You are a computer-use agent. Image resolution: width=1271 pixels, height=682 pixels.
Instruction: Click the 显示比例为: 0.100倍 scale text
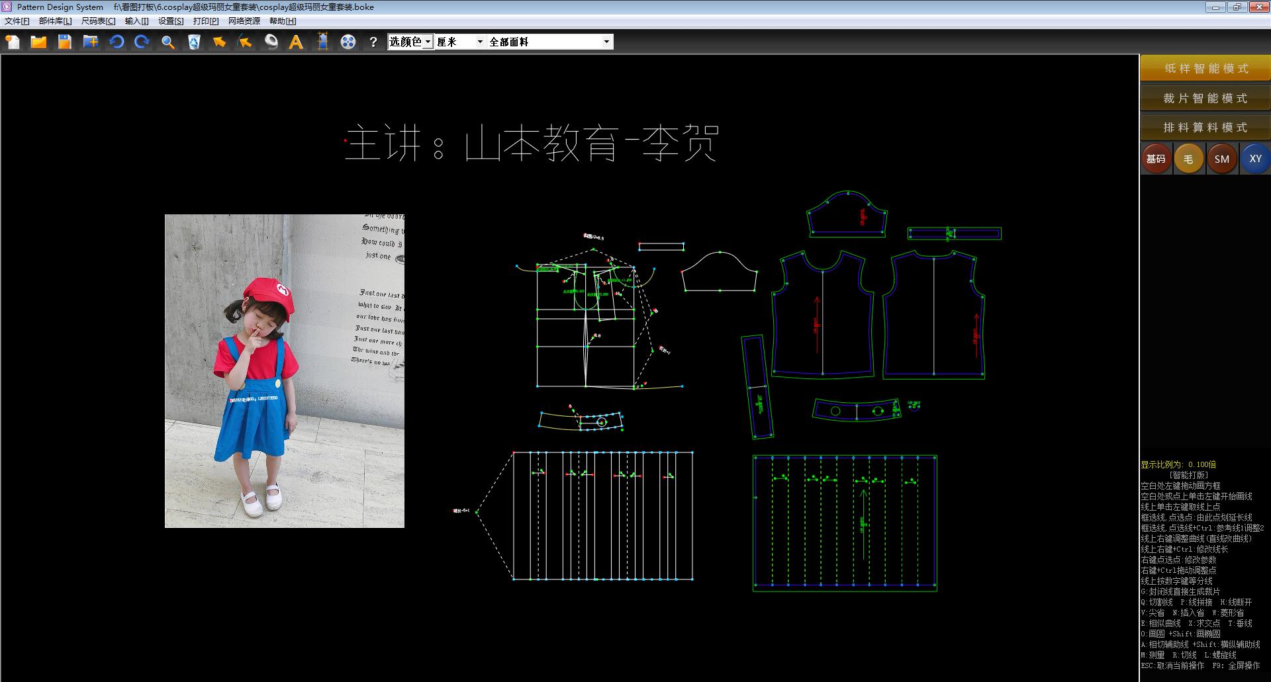click(1178, 464)
